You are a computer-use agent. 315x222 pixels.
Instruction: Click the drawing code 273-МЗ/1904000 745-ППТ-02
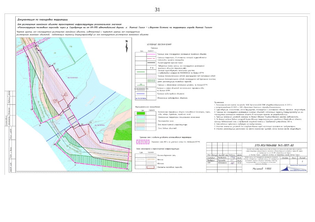pyautogui.click(x=270, y=145)
